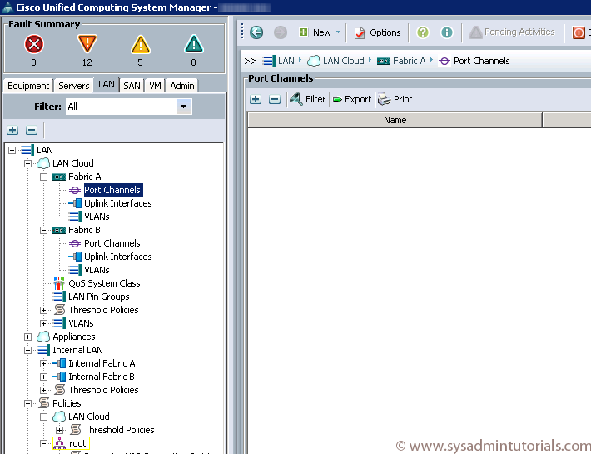
Task: Select QoS System Class
Action: tap(104, 283)
